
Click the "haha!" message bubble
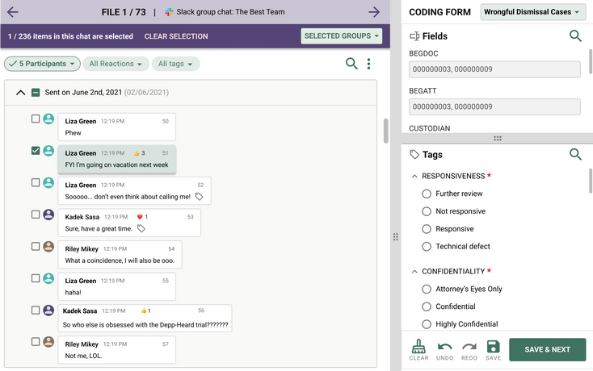tap(116, 286)
